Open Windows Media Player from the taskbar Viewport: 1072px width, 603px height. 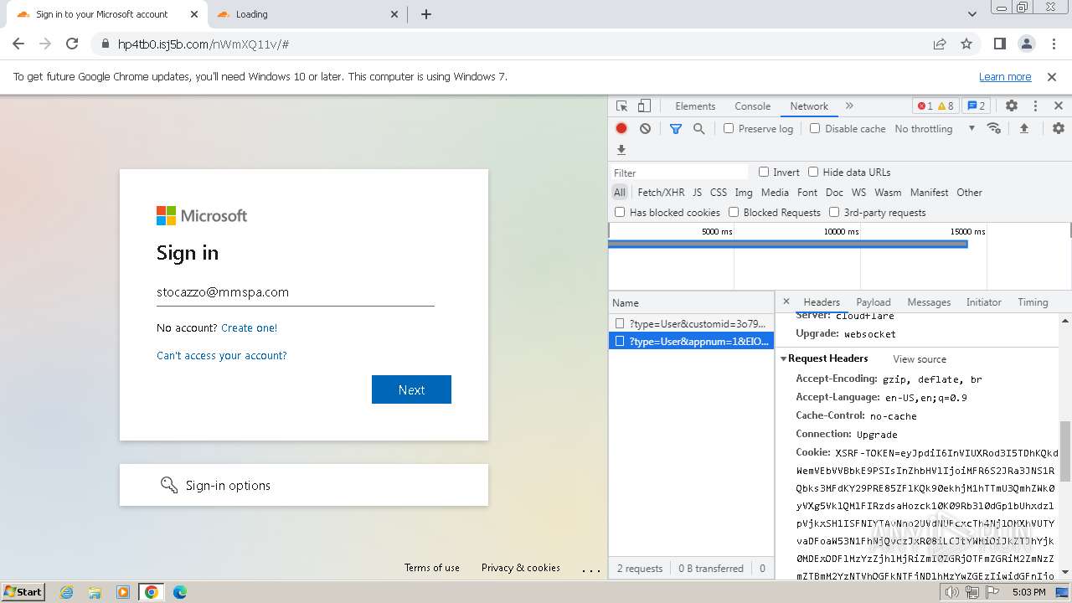pos(123,592)
